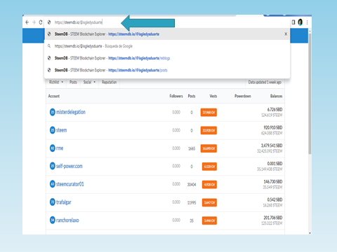Click the reputation badge beside self-power.com
The image size is (337, 252).
[53, 166]
